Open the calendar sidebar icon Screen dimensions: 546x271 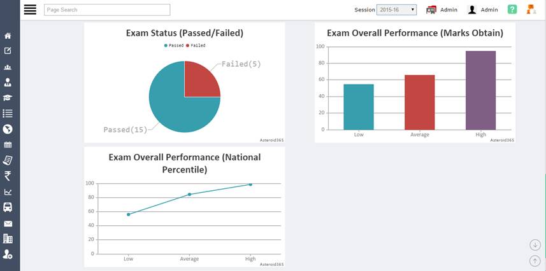tap(8, 145)
